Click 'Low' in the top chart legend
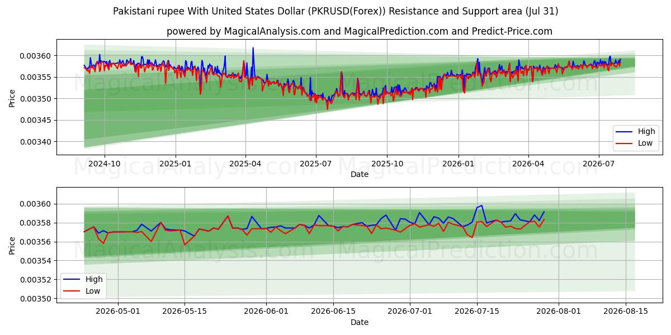 click(645, 143)
